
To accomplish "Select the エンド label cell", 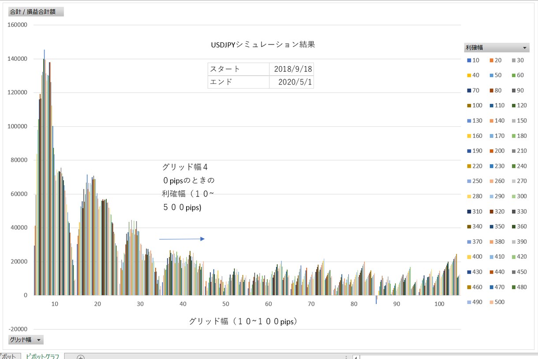I will tap(239, 82).
